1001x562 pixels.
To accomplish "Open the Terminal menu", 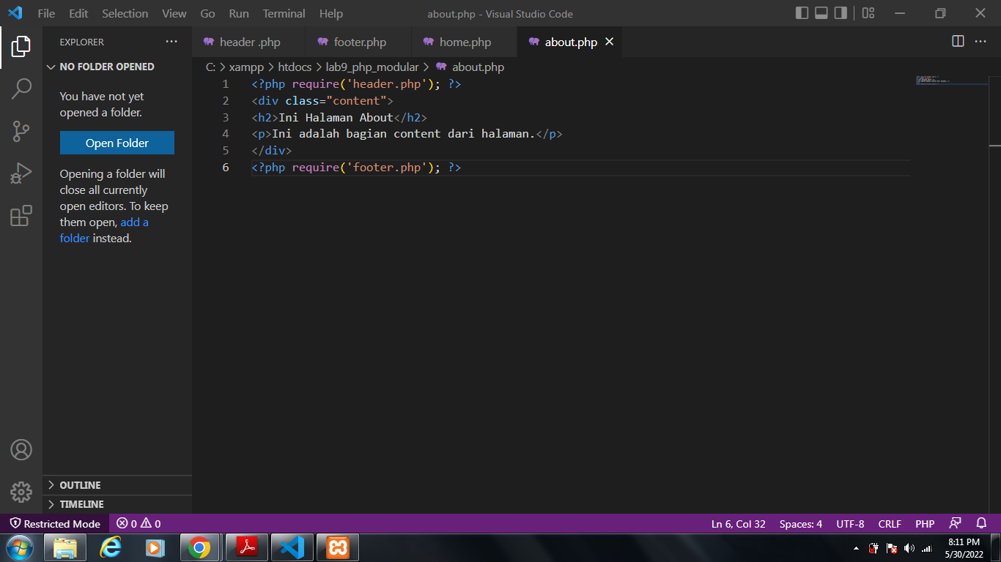I will pyautogui.click(x=284, y=13).
